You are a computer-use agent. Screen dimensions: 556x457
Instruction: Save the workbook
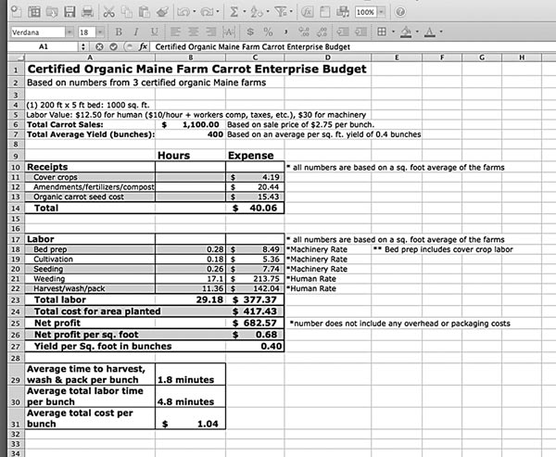point(69,12)
